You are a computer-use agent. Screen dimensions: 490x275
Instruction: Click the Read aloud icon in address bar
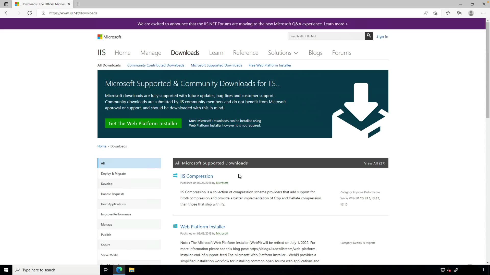(x=426, y=13)
